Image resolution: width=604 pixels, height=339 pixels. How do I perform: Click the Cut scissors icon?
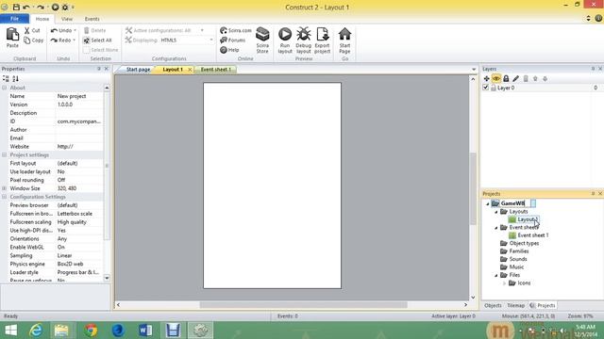pos(27,30)
